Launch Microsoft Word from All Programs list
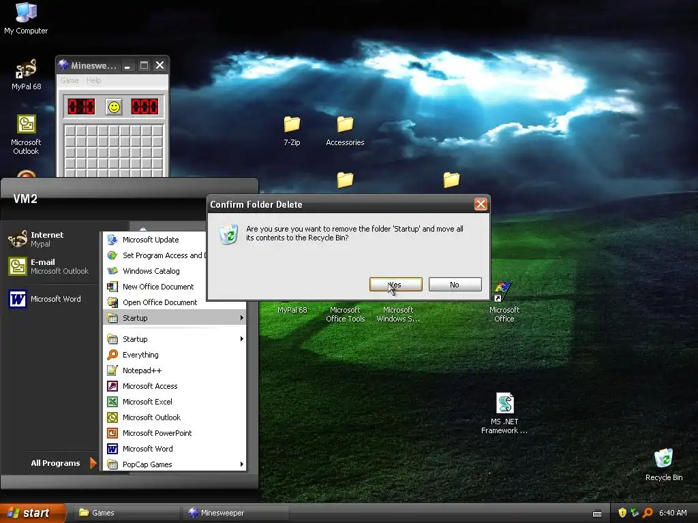 click(174, 449)
